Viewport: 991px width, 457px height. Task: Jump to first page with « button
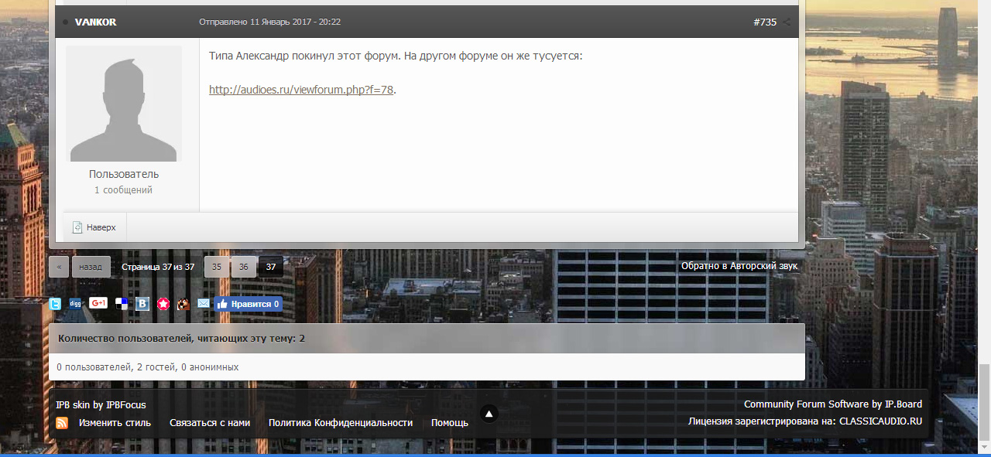[x=58, y=267]
